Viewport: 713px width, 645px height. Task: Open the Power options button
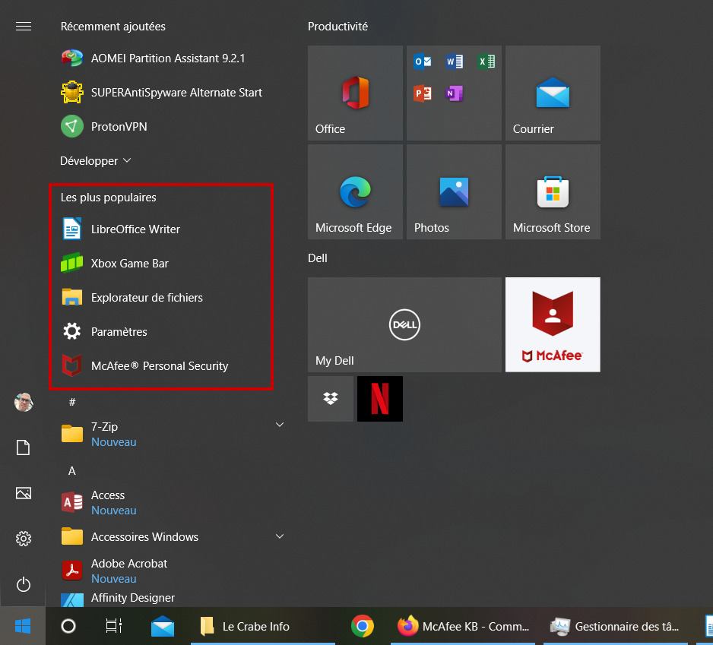point(24,584)
